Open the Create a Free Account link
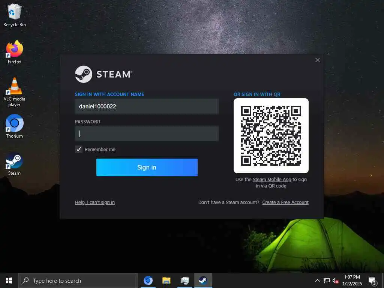This screenshot has height=288, width=384. point(285,202)
